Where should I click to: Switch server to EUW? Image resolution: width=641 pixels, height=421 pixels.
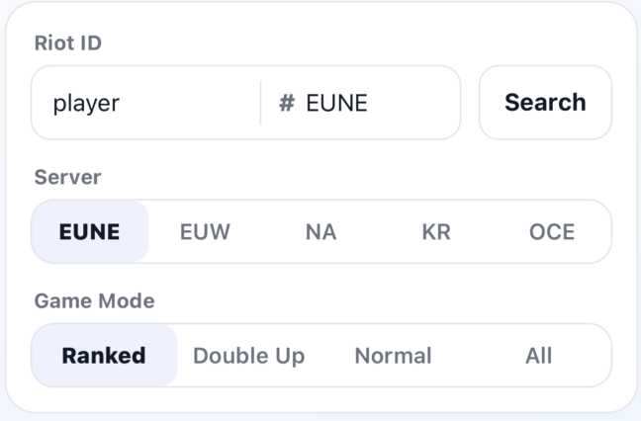click(x=205, y=232)
